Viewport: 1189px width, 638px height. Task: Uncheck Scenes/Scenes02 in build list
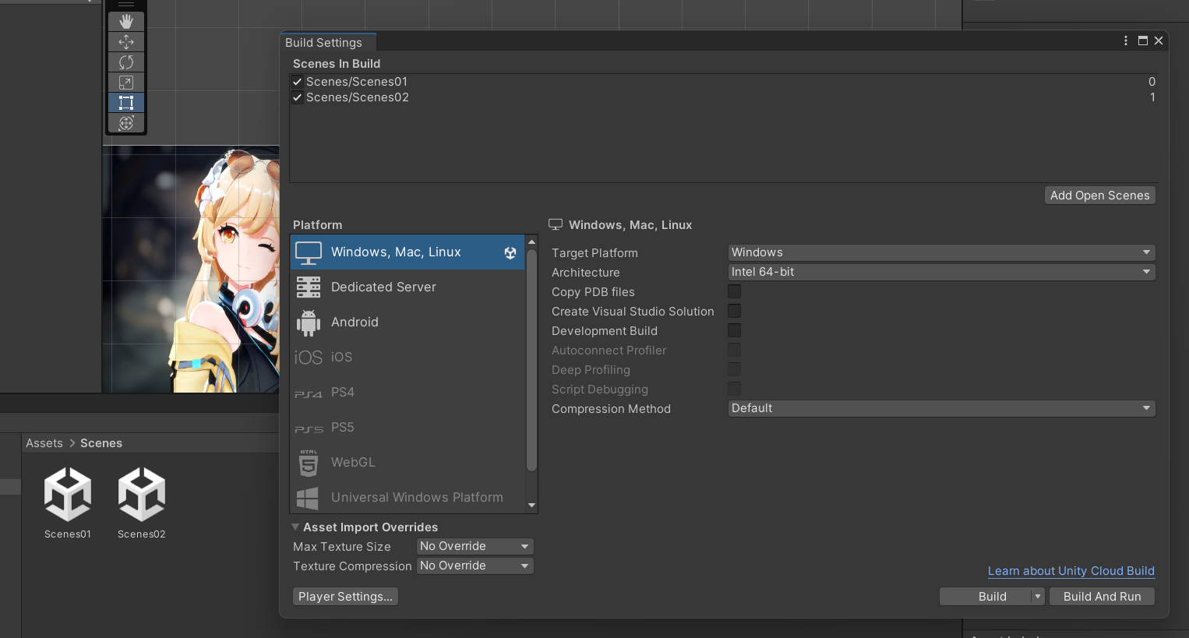point(297,97)
